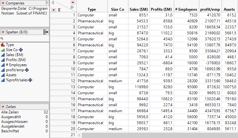Select row number 20
Image resolution: width=238 pixels, height=138 pixels.
(x=63, y=129)
